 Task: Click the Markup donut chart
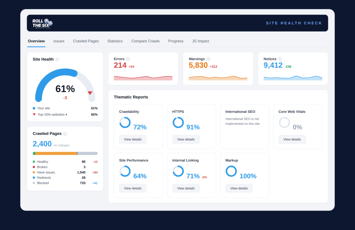click(231, 171)
